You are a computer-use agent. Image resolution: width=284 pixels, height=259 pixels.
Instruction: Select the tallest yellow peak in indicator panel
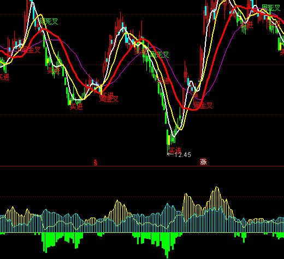click(x=217, y=188)
